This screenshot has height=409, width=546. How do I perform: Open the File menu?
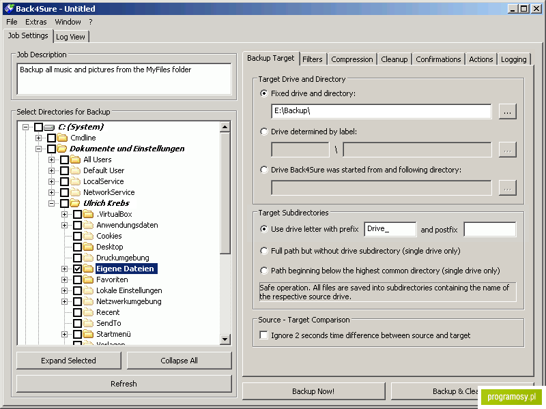click(12, 22)
